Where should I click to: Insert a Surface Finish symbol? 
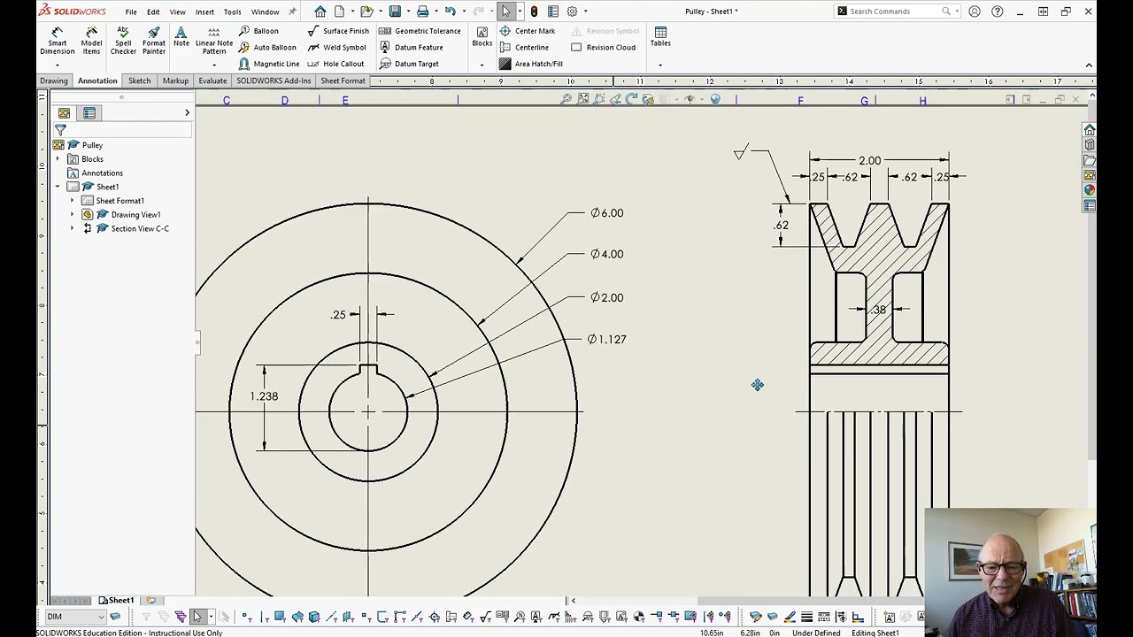(338, 31)
